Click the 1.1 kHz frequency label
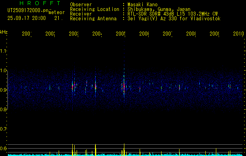Image resolution: width=246 pixels, height=156 pixels. [4, 51]
